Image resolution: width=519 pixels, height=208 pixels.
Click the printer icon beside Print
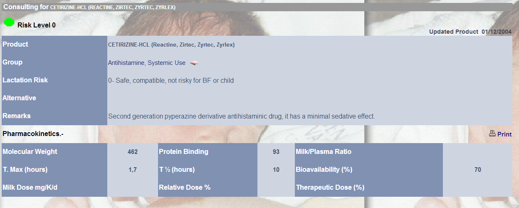tap(492, 134)
